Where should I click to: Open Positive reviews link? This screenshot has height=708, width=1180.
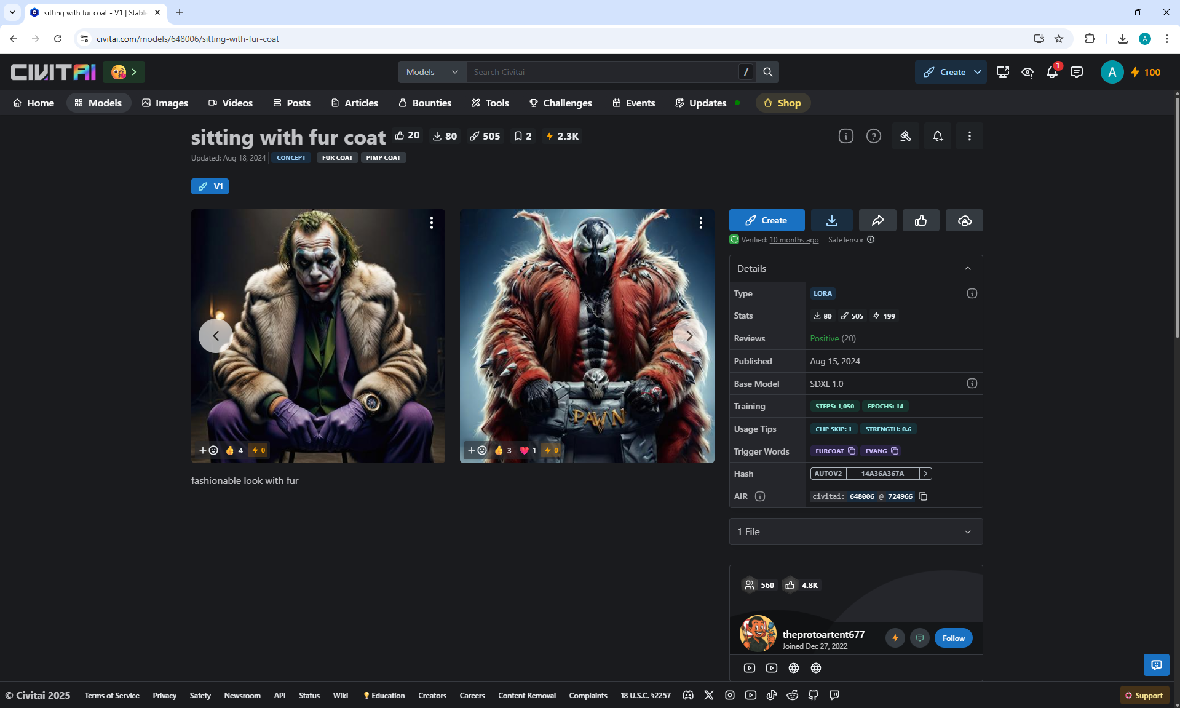[x=833, y=338]
